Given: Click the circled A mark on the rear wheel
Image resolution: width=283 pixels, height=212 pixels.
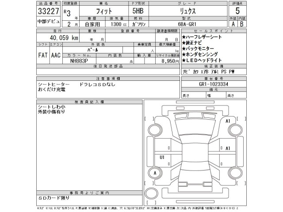Looking at the screenshot, I should point(155,173).
